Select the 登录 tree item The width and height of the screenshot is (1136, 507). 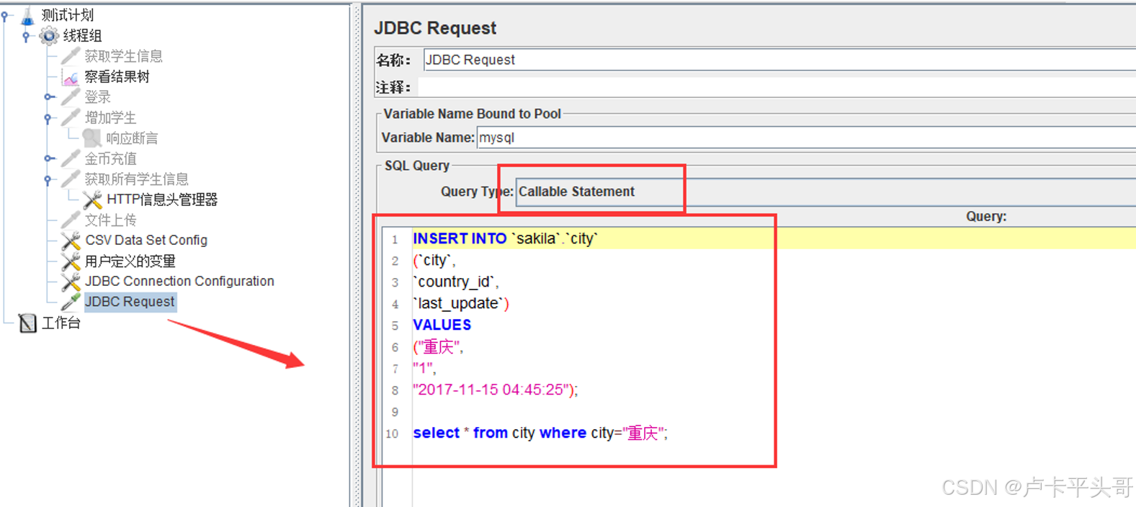click(97, 97)
